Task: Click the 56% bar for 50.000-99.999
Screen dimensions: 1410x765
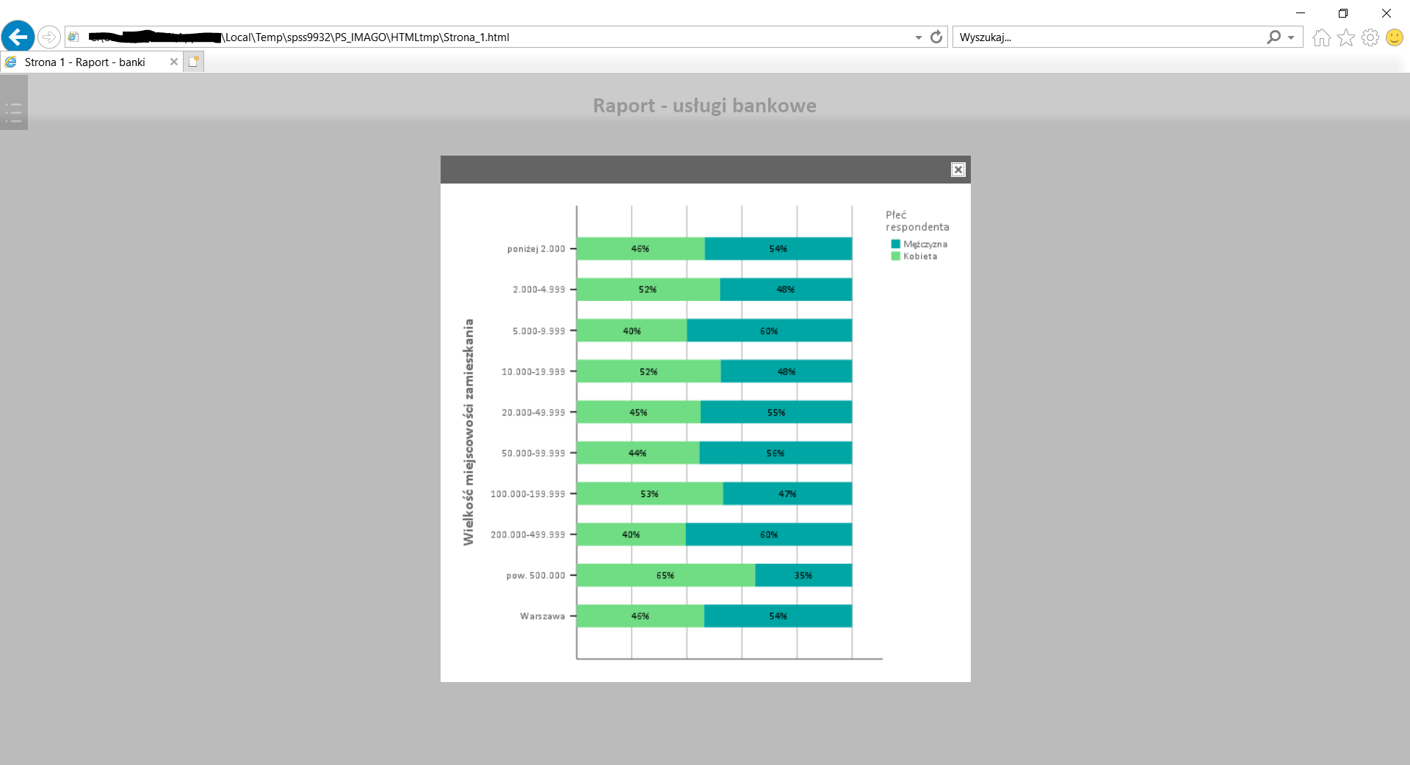Action: (775, 454)
